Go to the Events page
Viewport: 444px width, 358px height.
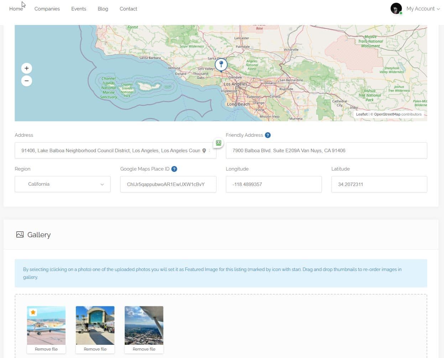tap(78, 9)
